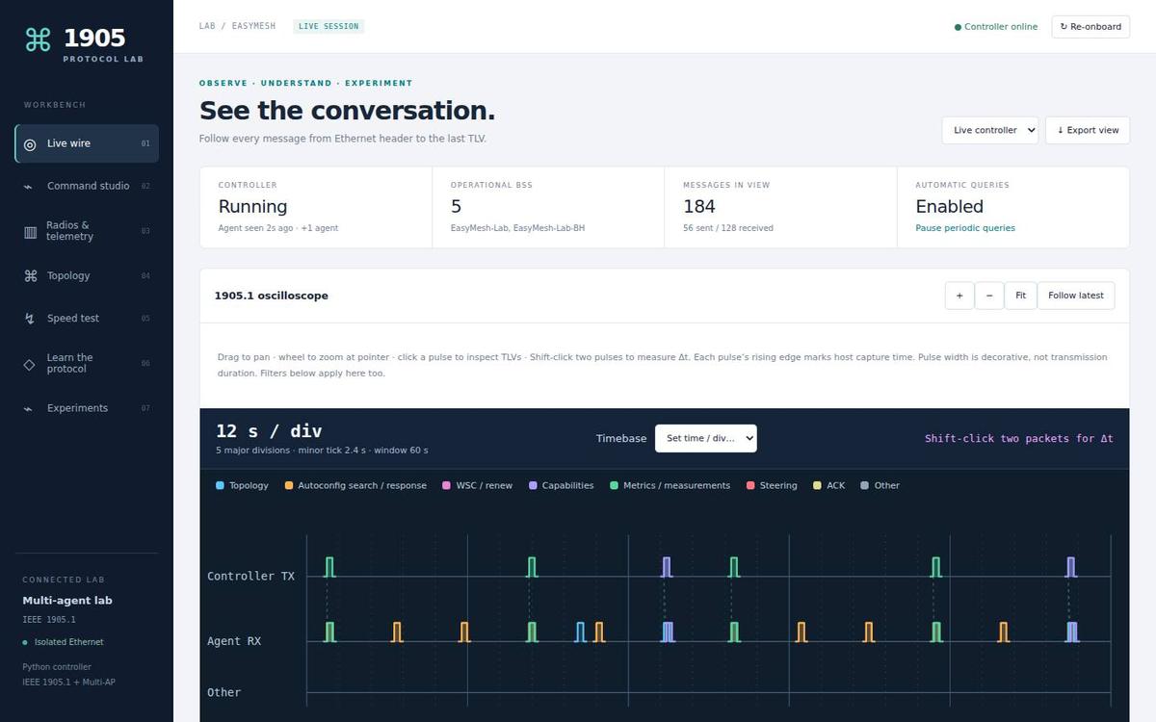Open the Timebase Set time / div dropdown
This screenshot has width=1156, height=722.
click(x=706, y=438)
